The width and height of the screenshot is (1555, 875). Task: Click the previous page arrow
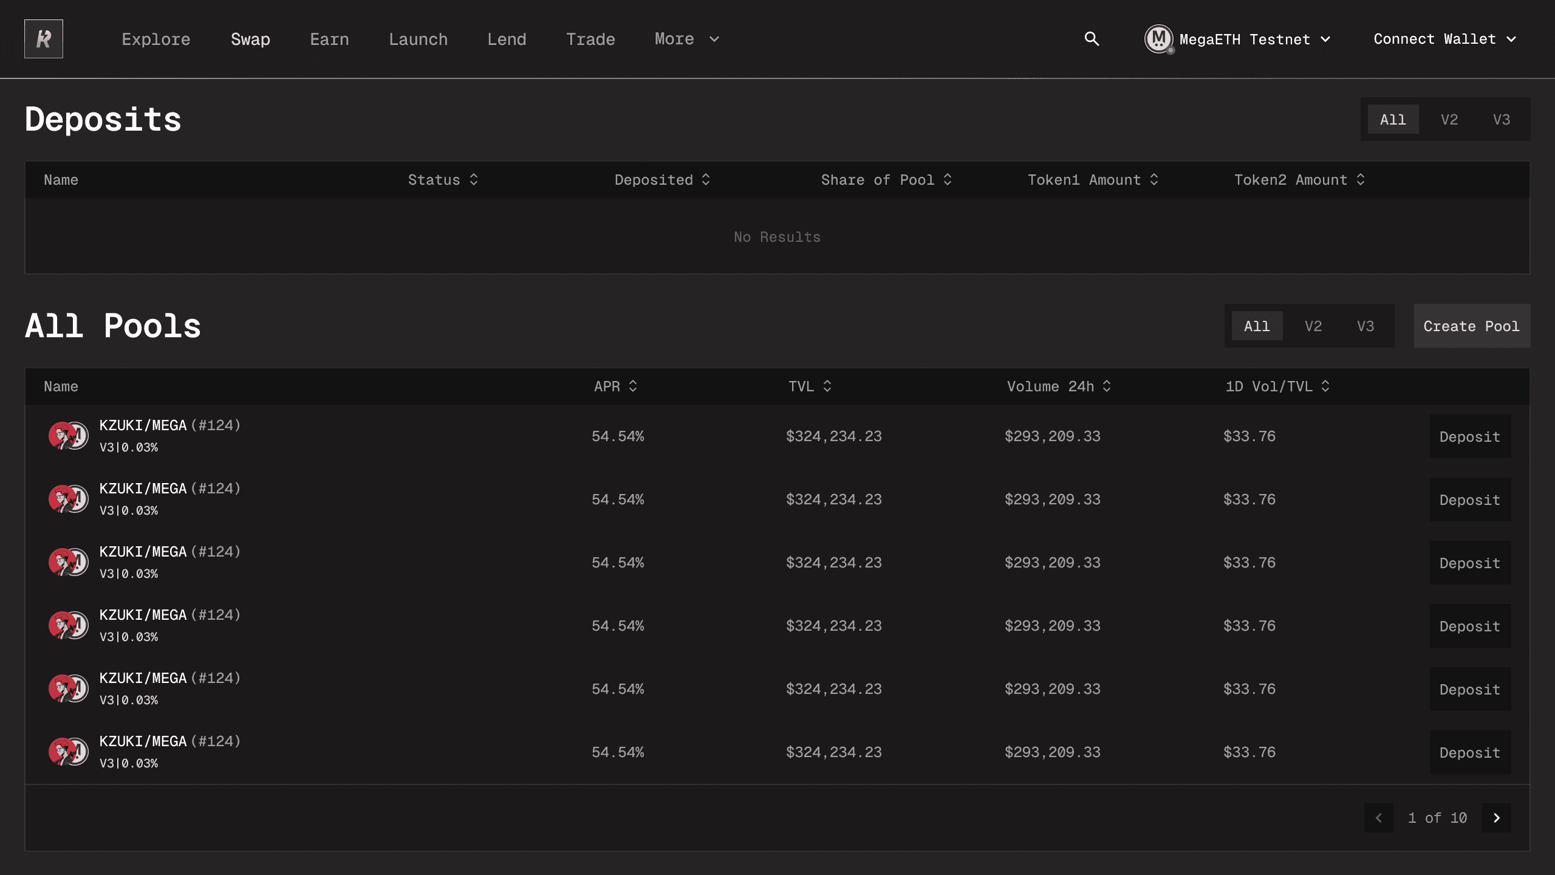click(x=1379, y=818)
